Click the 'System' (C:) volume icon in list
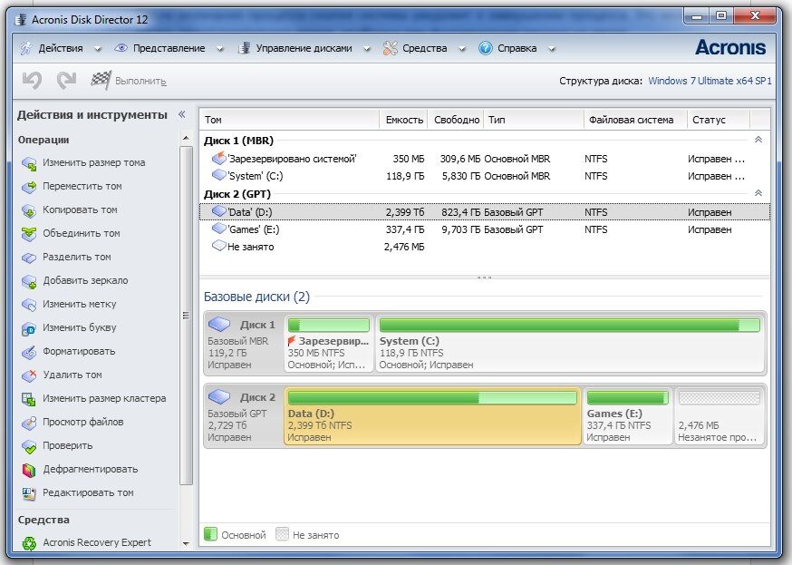Image resolution: width=792 pixels, height=565 pixels. (218, 175)
